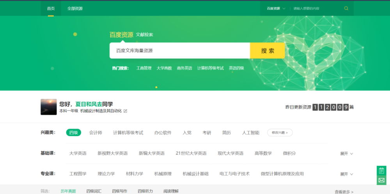Image resolution: width=390 pixels, height=194 pixels.
Task: Go to the 首页 tab
Action: pyautogui.click(x=51, y=9)
